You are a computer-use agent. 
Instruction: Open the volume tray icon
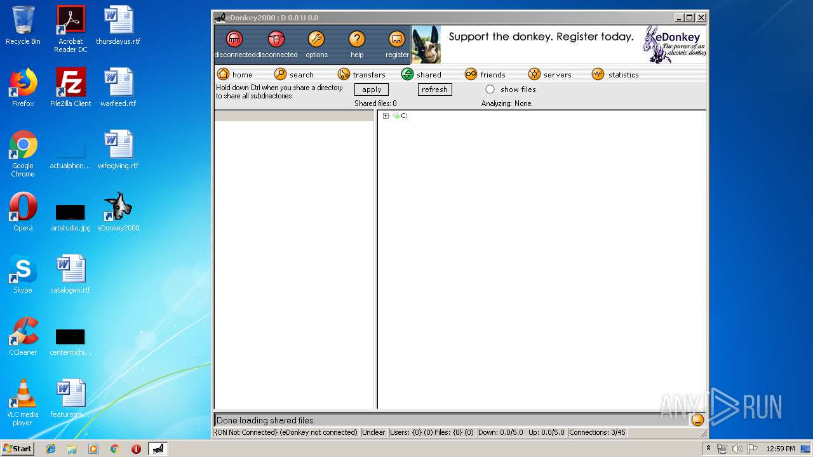pyautogui.click(x=737, y=449)
